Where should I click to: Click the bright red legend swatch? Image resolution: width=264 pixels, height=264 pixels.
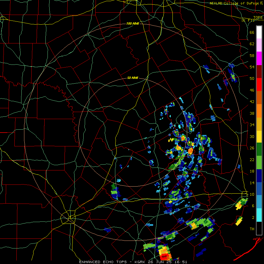pos(259,84)
